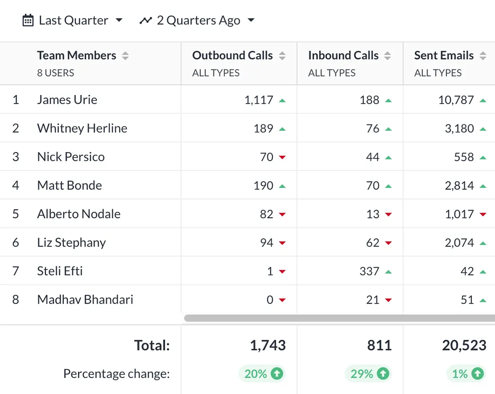Screen dimensions: 495x394
Task: Open Whitney Herline's team member row
Action: click(x=82, y=128)
